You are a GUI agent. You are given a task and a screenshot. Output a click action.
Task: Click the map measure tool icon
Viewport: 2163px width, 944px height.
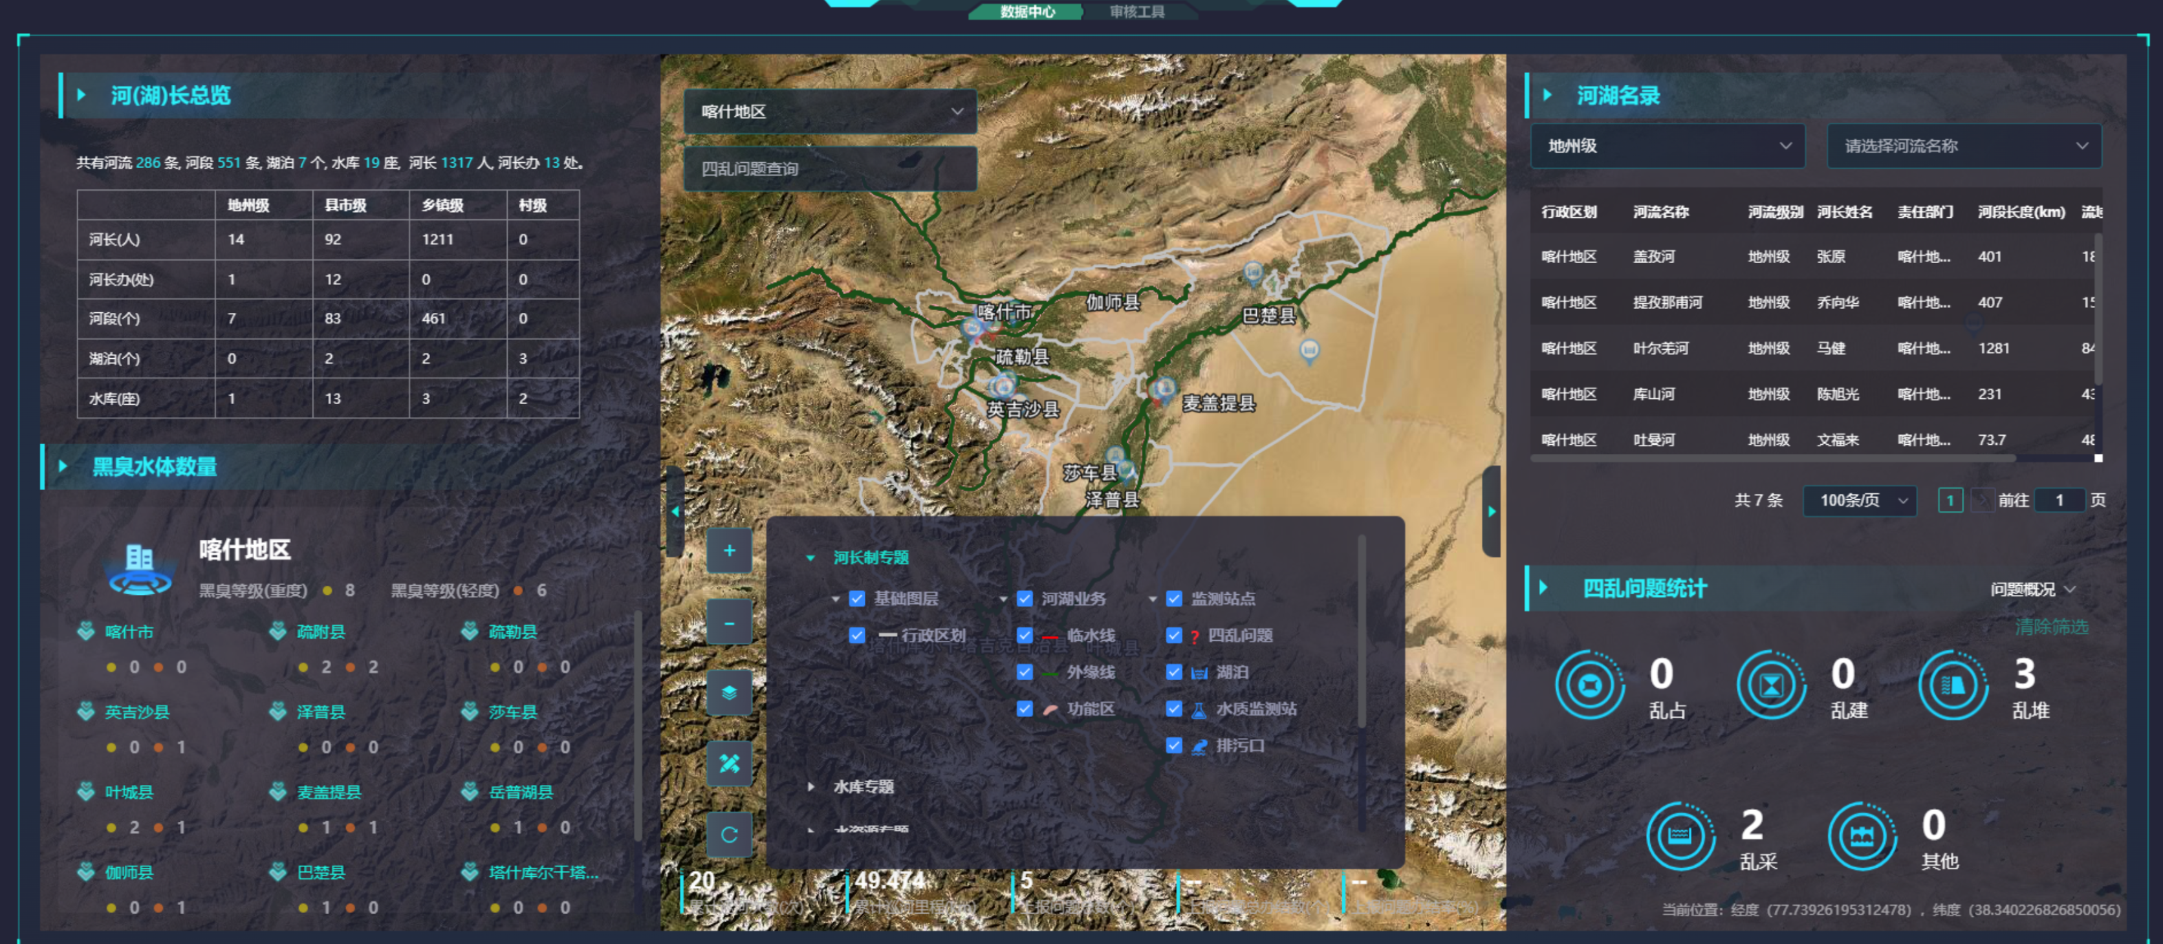[729, 764]
